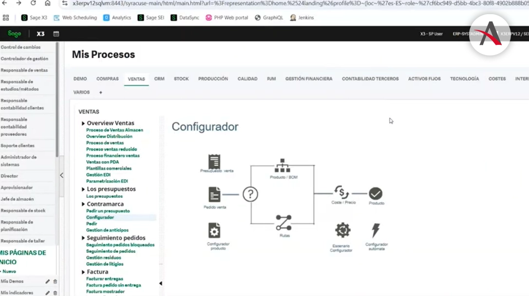Open Producto / BOM hierarchy icon
Screen dimensions: 529x296
pos(283,166)
